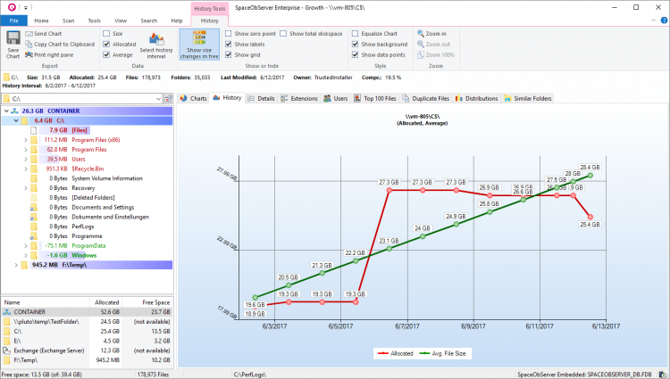This screenshot has height=379, width=670.
Task: Click Print right pane
Action: coord(55,54)
